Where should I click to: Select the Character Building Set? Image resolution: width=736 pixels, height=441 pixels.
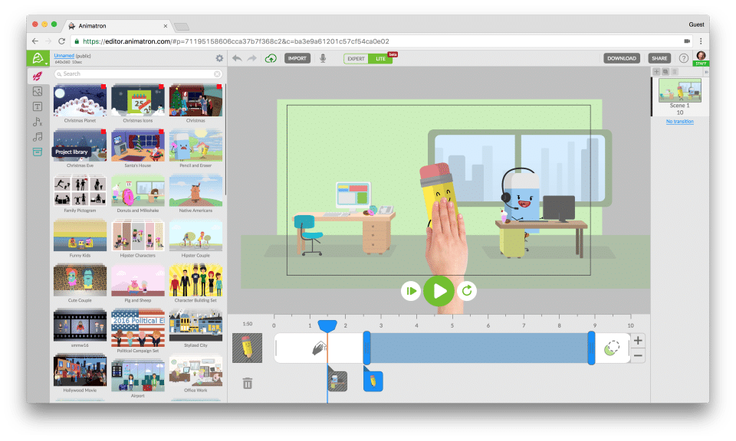tap(195, 283)
